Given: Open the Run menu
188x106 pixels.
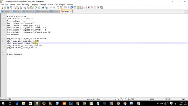Looking at the screenshot, I should (56, 5).
